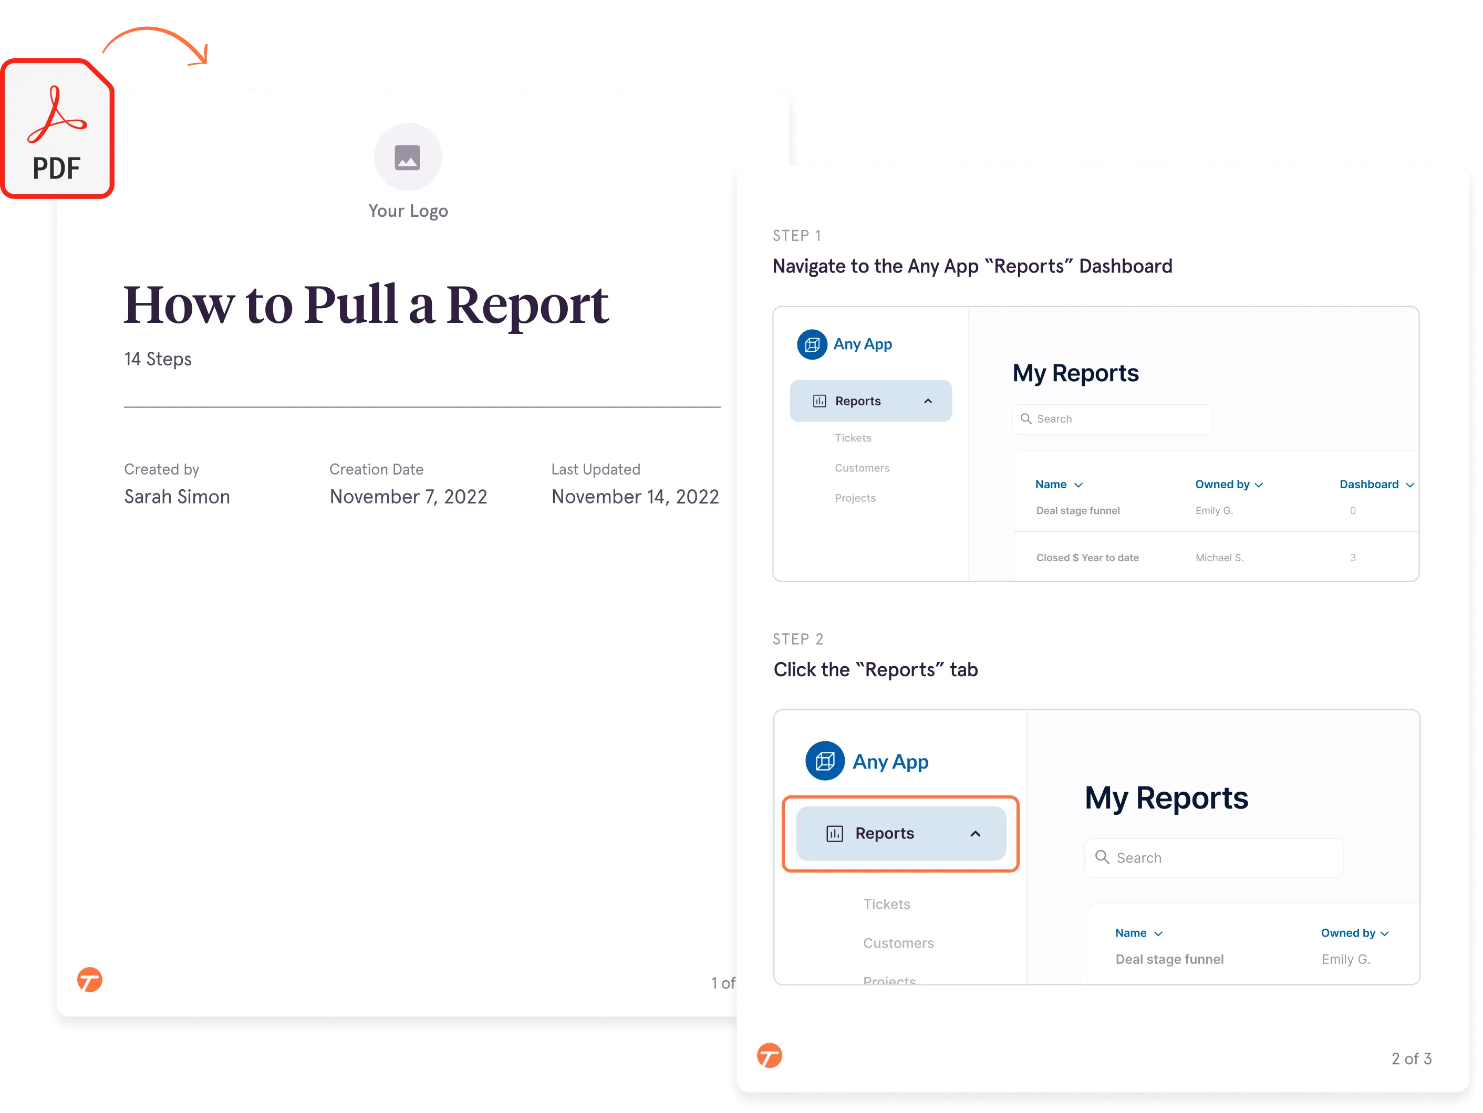Open Customers in the Step 1 sidebar

[x=862, y=468]
